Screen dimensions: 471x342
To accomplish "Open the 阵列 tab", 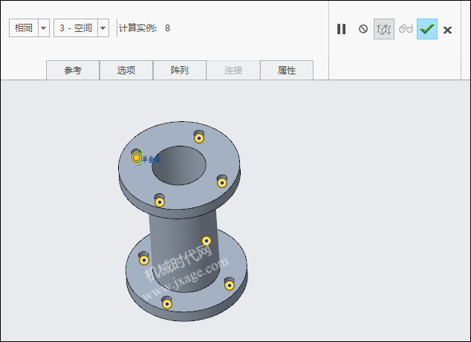I will [180, 71].
